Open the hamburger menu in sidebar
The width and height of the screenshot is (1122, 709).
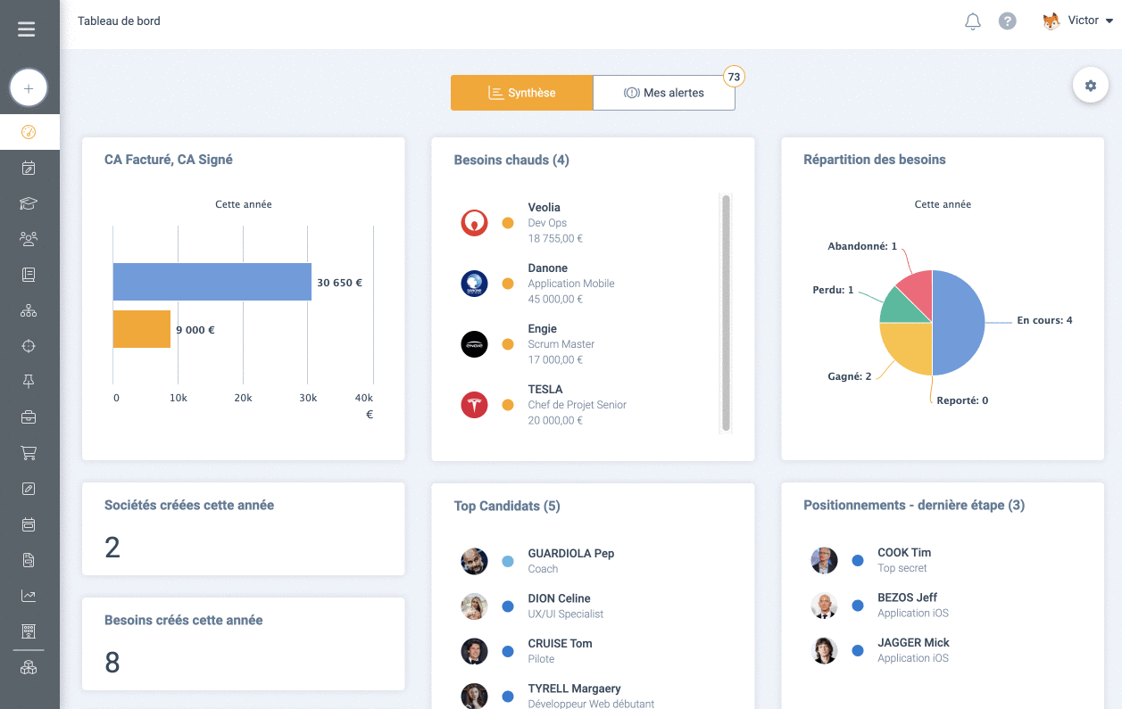(x=27, y=29)
